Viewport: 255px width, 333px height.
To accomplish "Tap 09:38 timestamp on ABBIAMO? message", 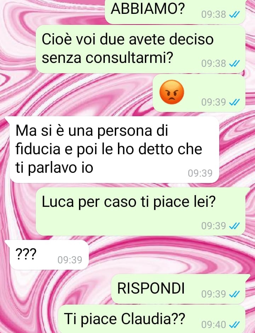I will 214,15.
